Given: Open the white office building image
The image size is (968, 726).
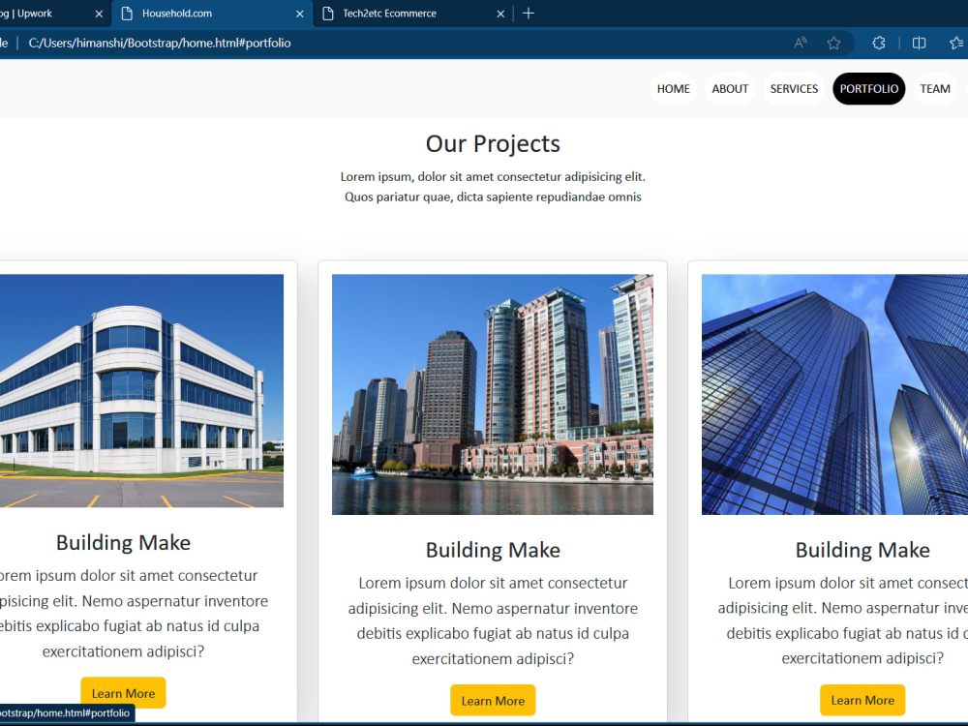Looking at the screenshot, I should 141,391.
